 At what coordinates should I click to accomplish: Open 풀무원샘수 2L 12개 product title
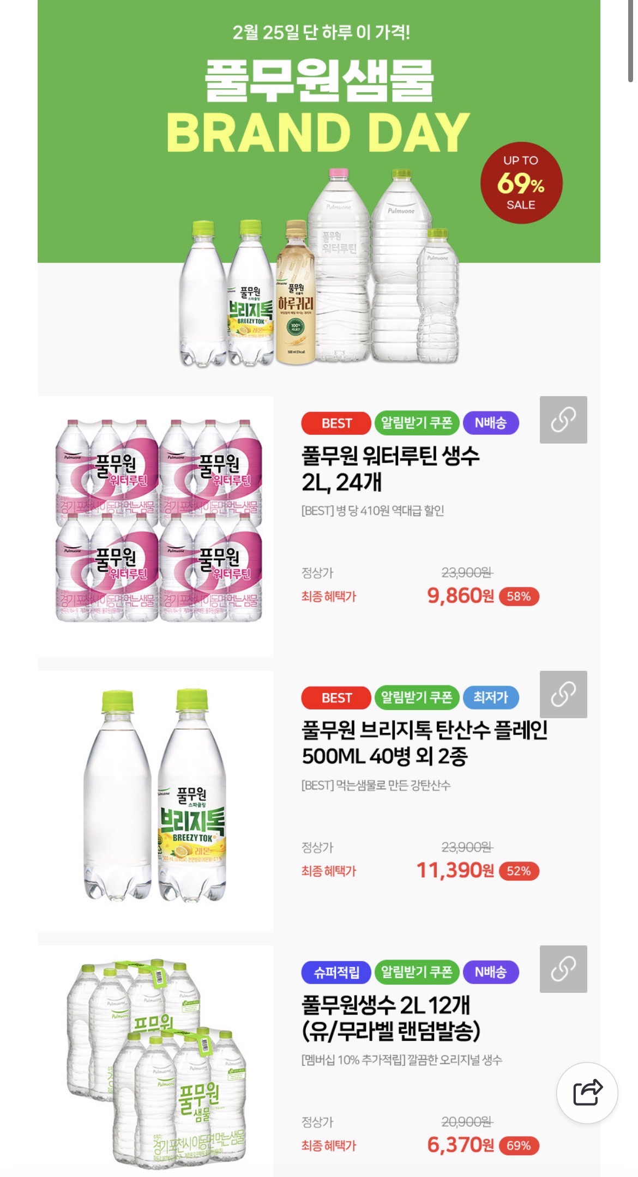pyautogui.click(x=391, y=1017)
